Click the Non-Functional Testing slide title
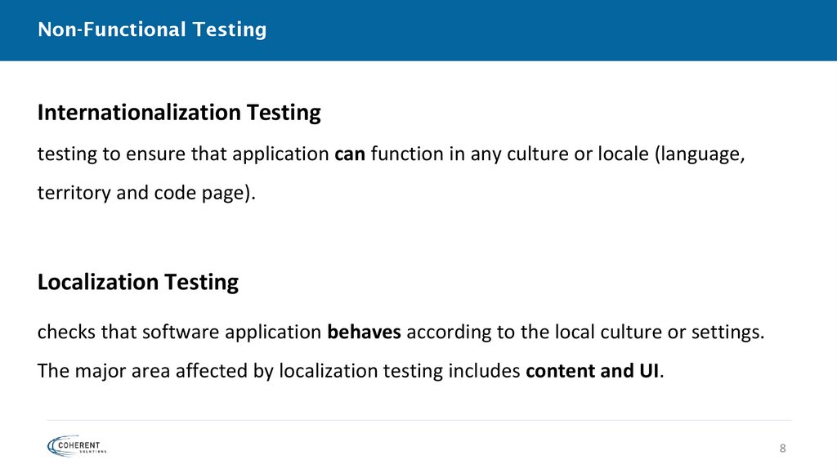This screenshot has height=469, width=837. click(152, 30)
